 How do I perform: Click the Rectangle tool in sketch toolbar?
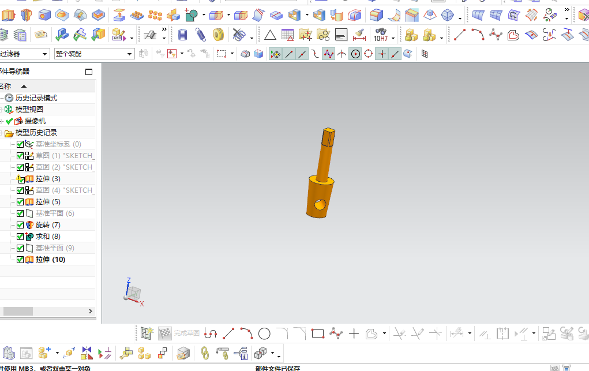tap(318, 333)
